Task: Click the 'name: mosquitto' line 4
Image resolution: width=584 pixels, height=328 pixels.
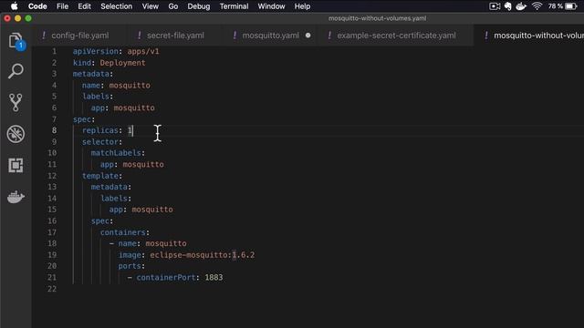Action: tap(116, 85)
